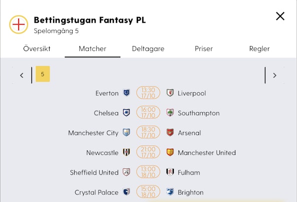Click the Manchester United badge
This screenshot has width=297, height=202.
coord(170,152)
